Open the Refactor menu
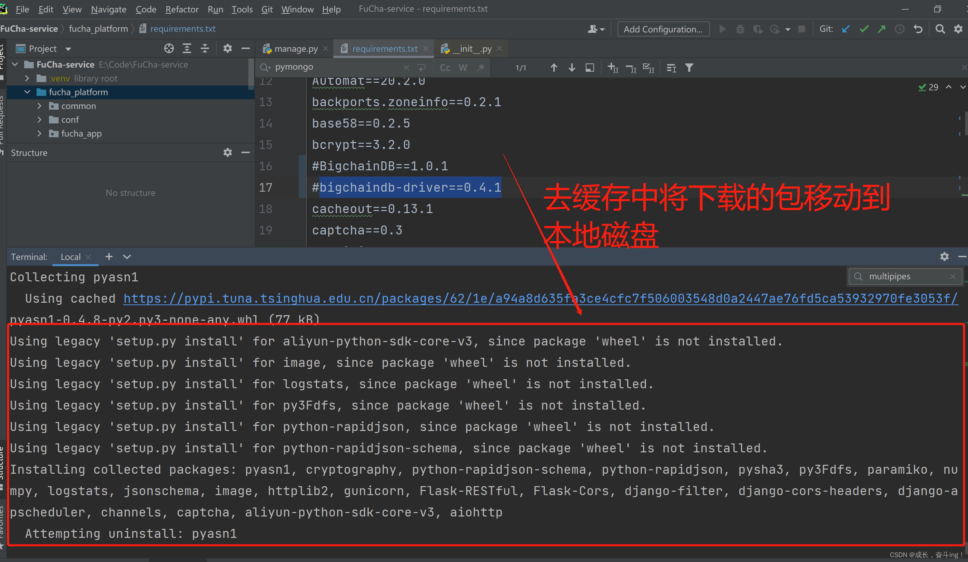This screenshot has width=968, height=562. click(x=182, y=9)
